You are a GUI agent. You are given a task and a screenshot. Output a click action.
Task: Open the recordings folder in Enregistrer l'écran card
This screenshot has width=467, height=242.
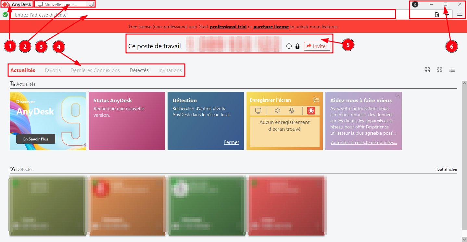317,100
